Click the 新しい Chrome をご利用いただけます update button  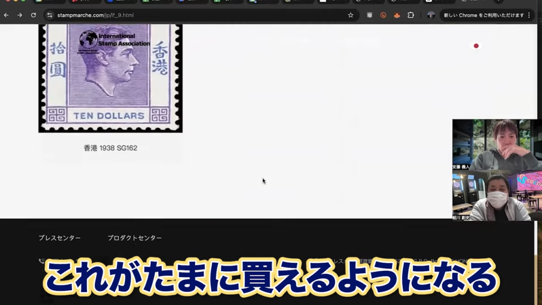click(484, 15)
